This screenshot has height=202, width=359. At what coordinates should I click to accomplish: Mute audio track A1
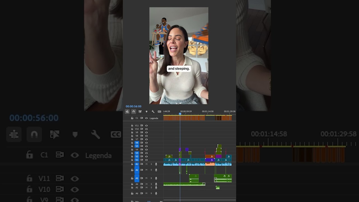pos(146,164)
